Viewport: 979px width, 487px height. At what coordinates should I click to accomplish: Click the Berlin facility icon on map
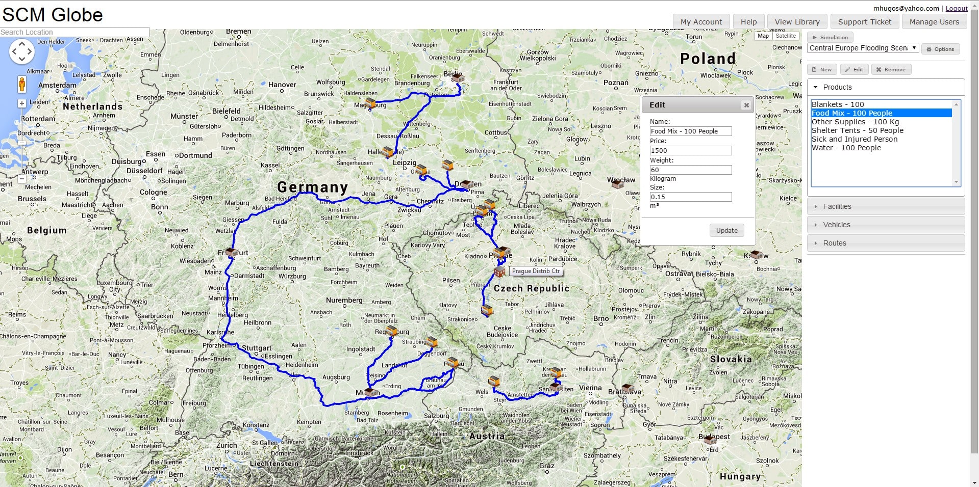(x=458, y=77)
